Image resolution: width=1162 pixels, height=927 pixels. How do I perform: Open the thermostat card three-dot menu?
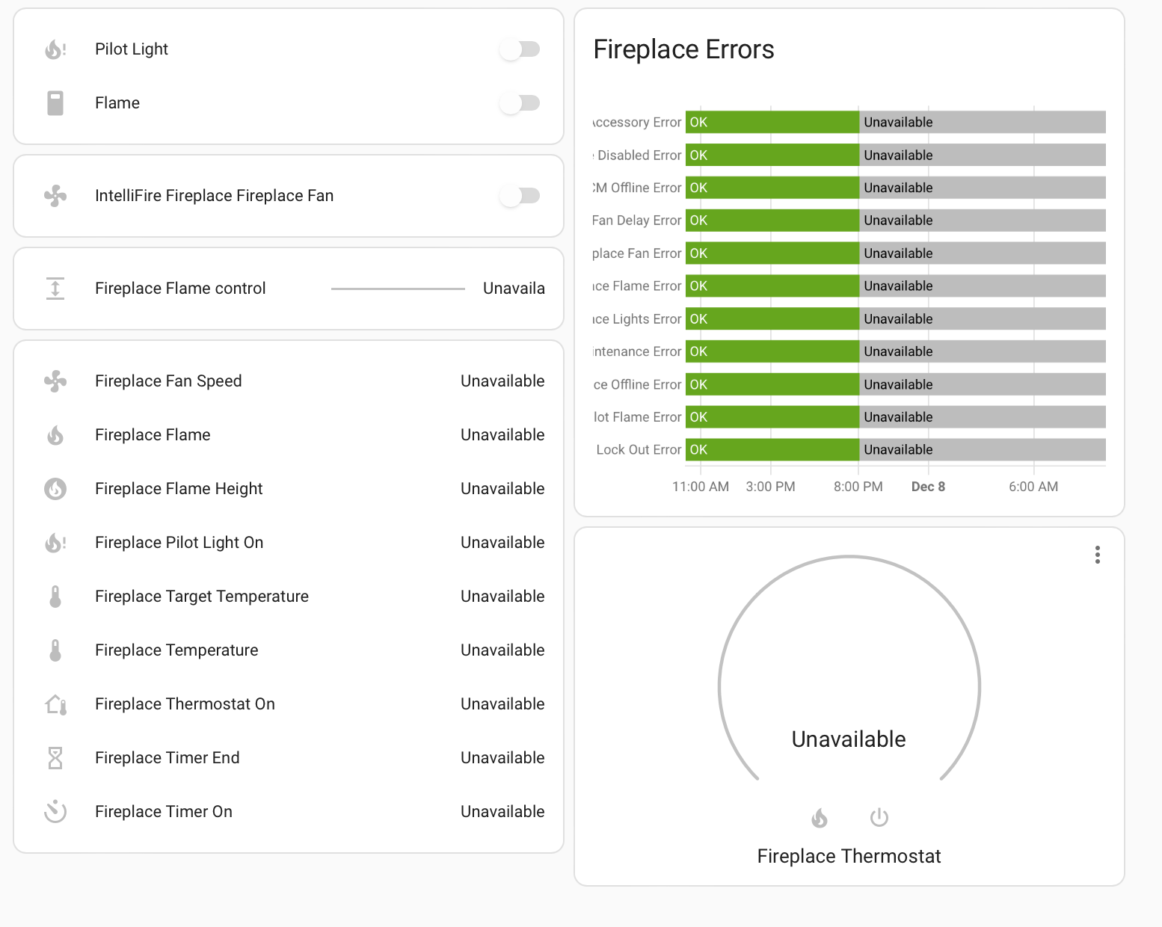(1098, 555)
